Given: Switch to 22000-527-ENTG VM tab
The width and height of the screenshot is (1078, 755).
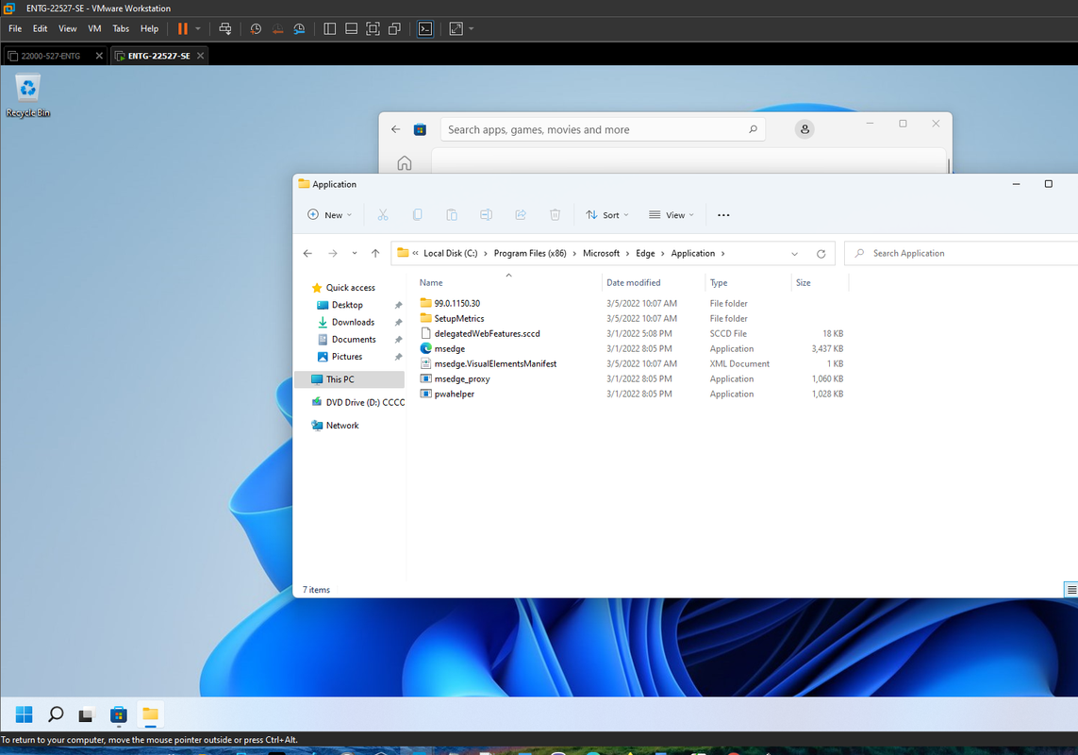Looking at the screenshot, I should point(50,56).
